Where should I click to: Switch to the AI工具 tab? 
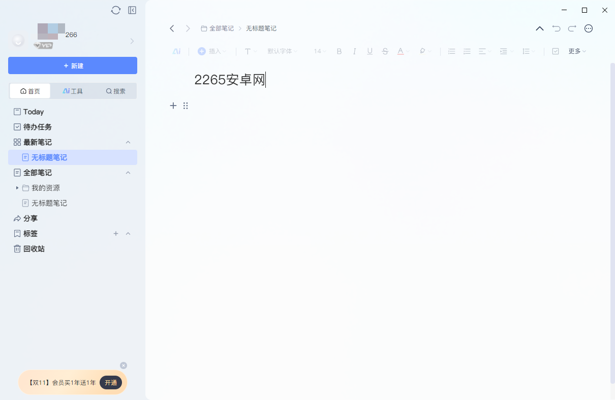point(72,91)
